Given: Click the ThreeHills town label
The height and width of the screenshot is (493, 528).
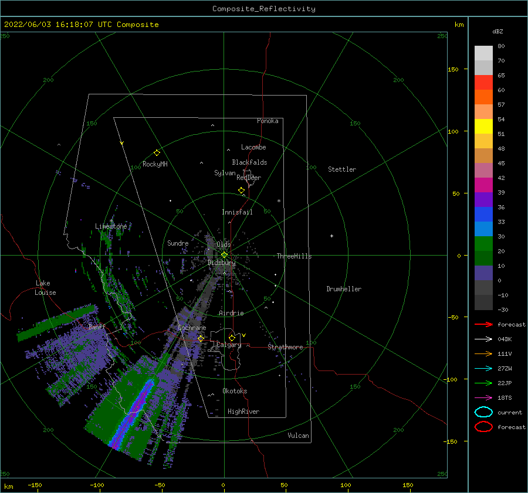Looking at the screenshot, I should pos(294,256).
